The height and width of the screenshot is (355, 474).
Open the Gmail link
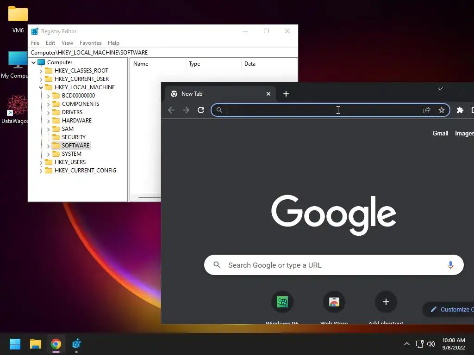coord(440,133)
